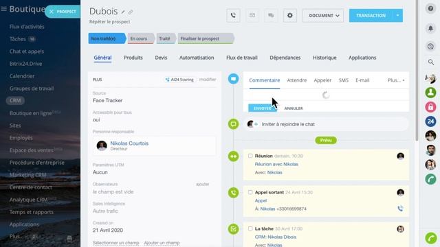Start a call with the phone icon button
Image resolution: width=440 pixels, height=247 pixels.
(233, 15)
